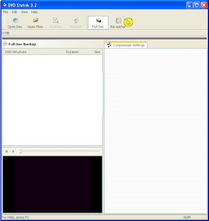Click the toolbar drag grip handle
Viewport: 209px width, 221px height.
3,23
